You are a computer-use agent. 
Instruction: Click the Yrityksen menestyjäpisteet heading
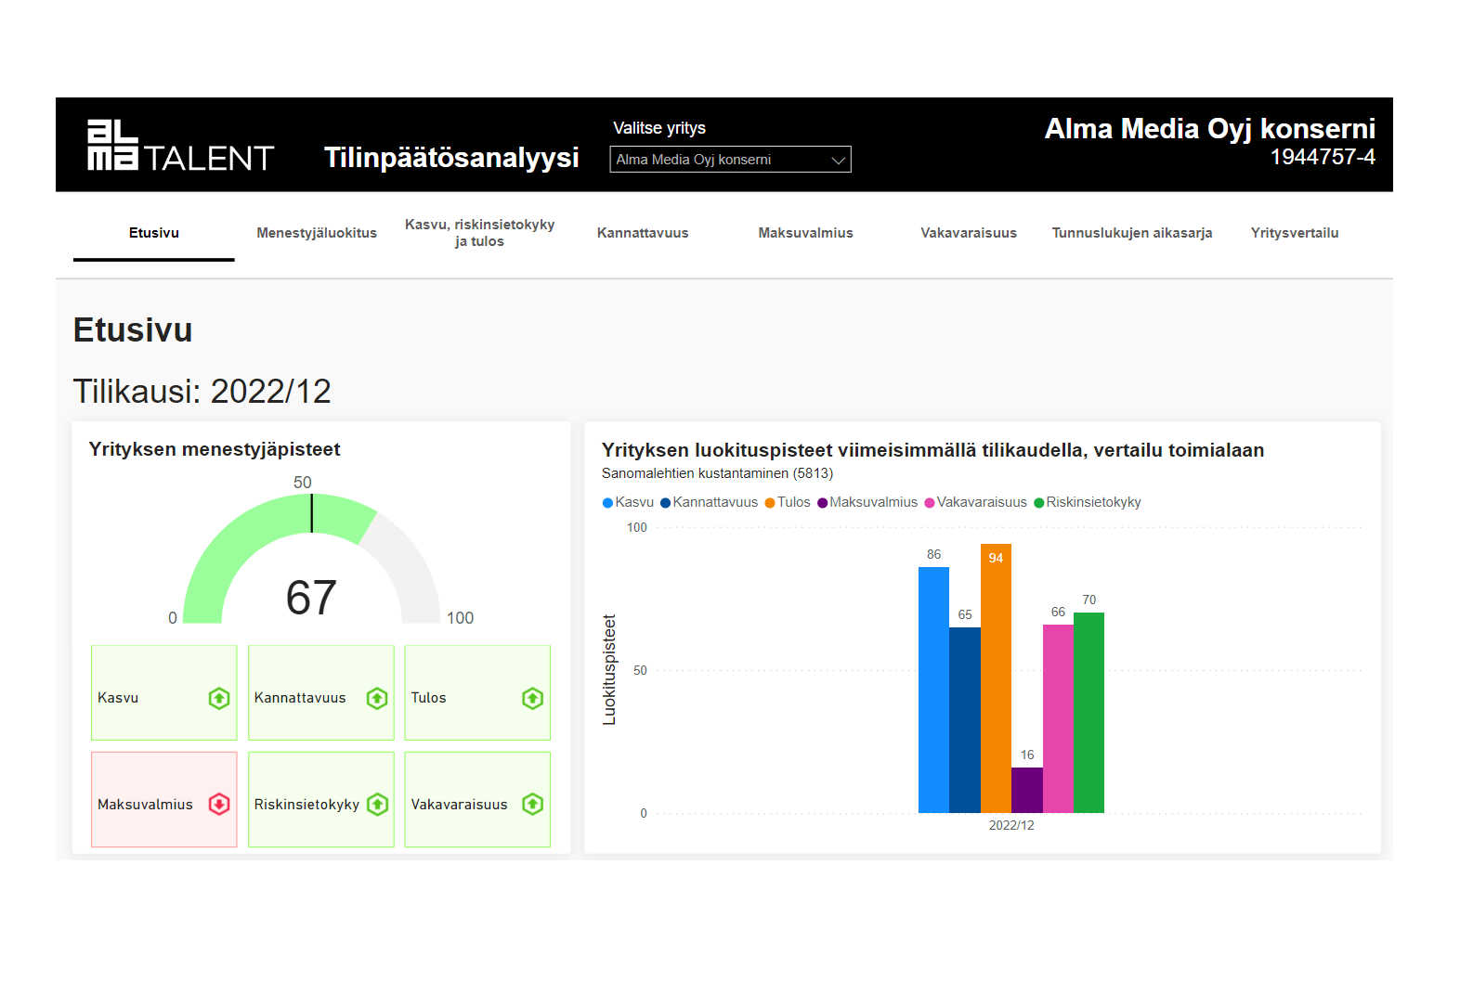215,449
